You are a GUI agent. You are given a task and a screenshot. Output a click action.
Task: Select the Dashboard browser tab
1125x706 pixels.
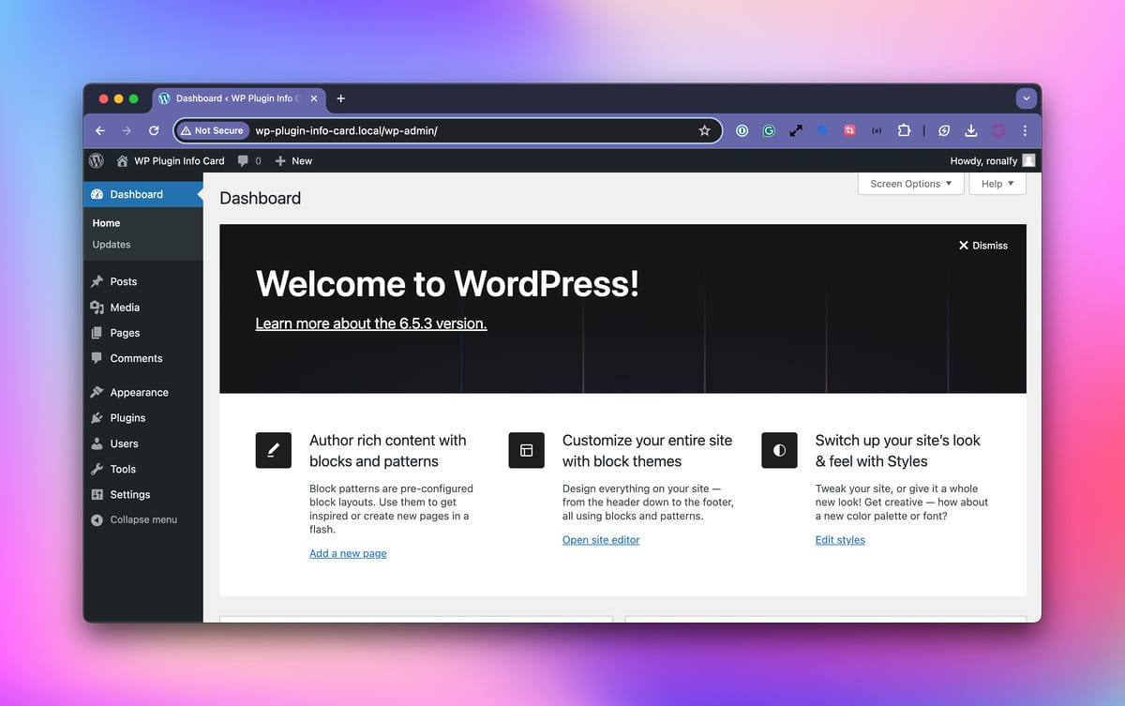coord(238,98)
